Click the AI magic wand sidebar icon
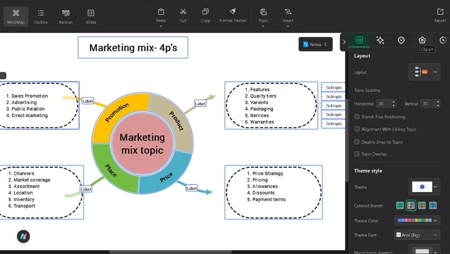Screen dimensions: 450x254 click(x=380, y=40)
